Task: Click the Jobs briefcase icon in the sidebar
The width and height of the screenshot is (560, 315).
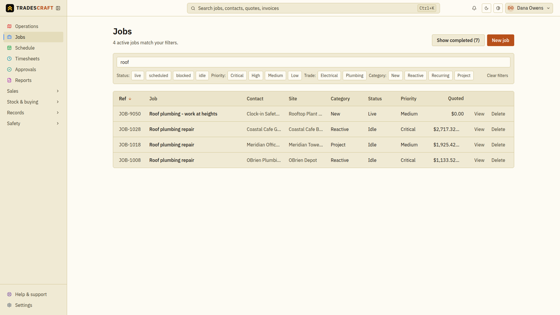Action: pyautogui.click(x=9, y=37)
